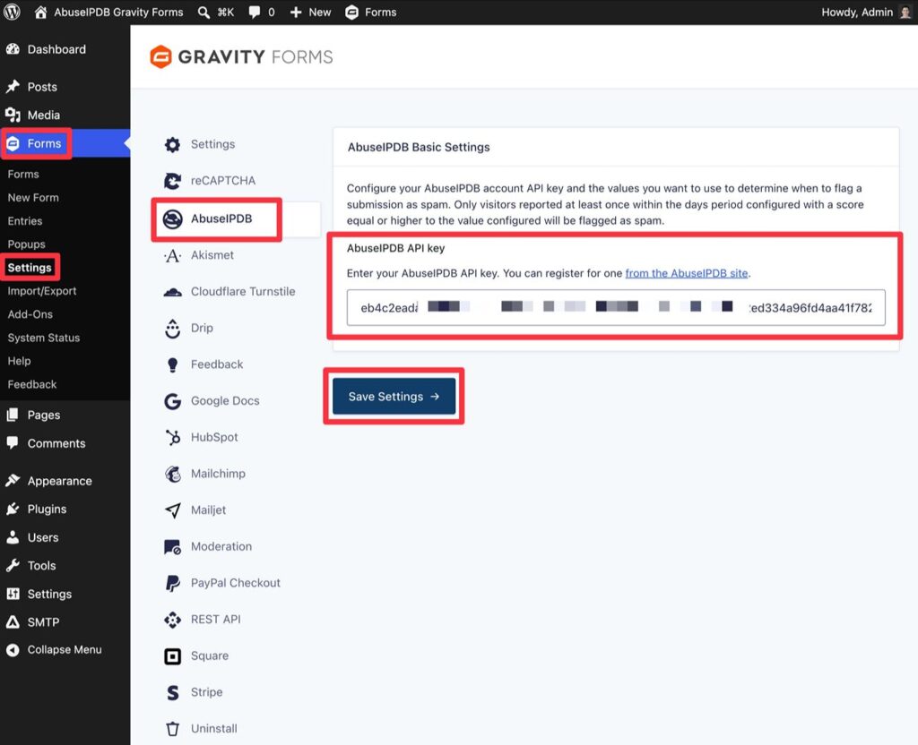Click the HubSpot sprocket icon
This screenshot has width=918, height=745.
click(x=173, y=437)
